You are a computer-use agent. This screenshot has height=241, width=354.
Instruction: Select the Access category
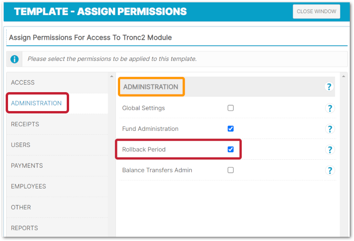pos(23,82)
